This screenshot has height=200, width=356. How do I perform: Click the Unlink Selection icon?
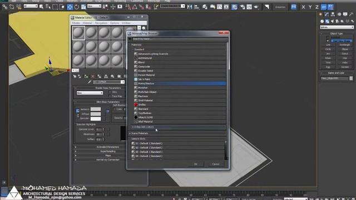(x=12, y=7)
